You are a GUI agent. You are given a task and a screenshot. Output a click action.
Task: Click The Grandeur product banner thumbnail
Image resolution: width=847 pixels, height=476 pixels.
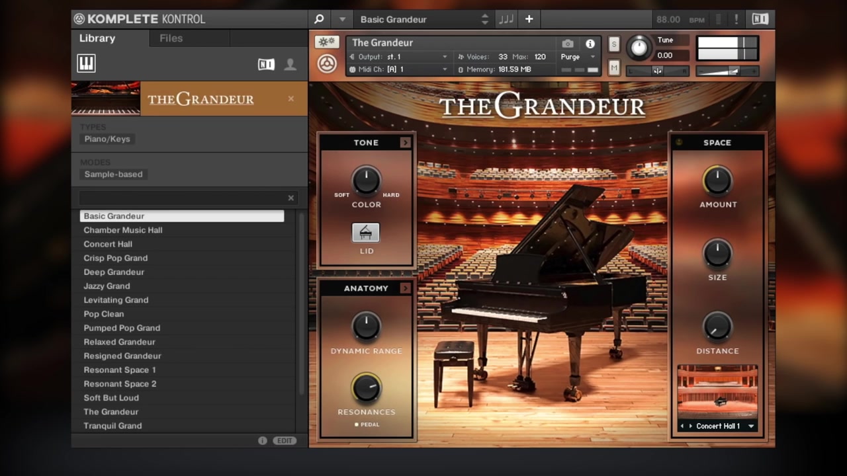click(x=106, y=99)
